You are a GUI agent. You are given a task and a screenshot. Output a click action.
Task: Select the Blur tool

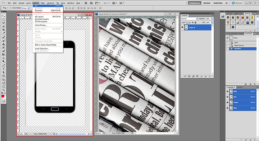pos(4,58)
